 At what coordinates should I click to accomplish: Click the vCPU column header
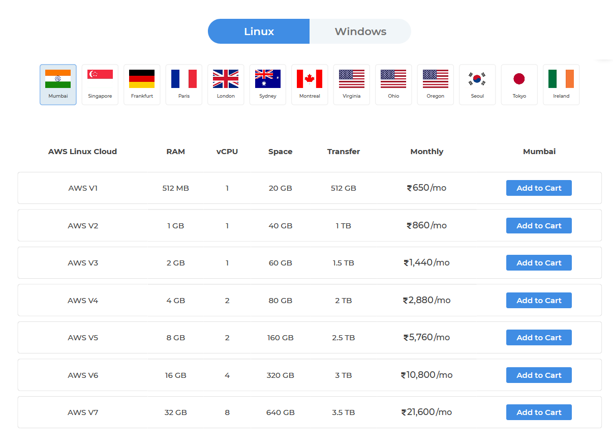227,152
